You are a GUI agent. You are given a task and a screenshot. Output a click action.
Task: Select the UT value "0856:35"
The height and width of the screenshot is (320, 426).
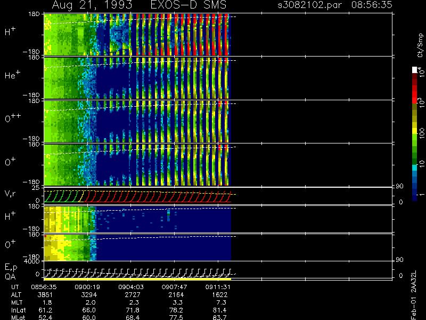tap(44, 287)
